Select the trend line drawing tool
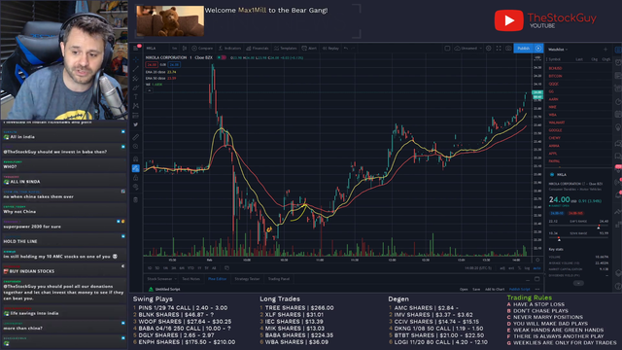622x350 pixels. pos(136,68)
